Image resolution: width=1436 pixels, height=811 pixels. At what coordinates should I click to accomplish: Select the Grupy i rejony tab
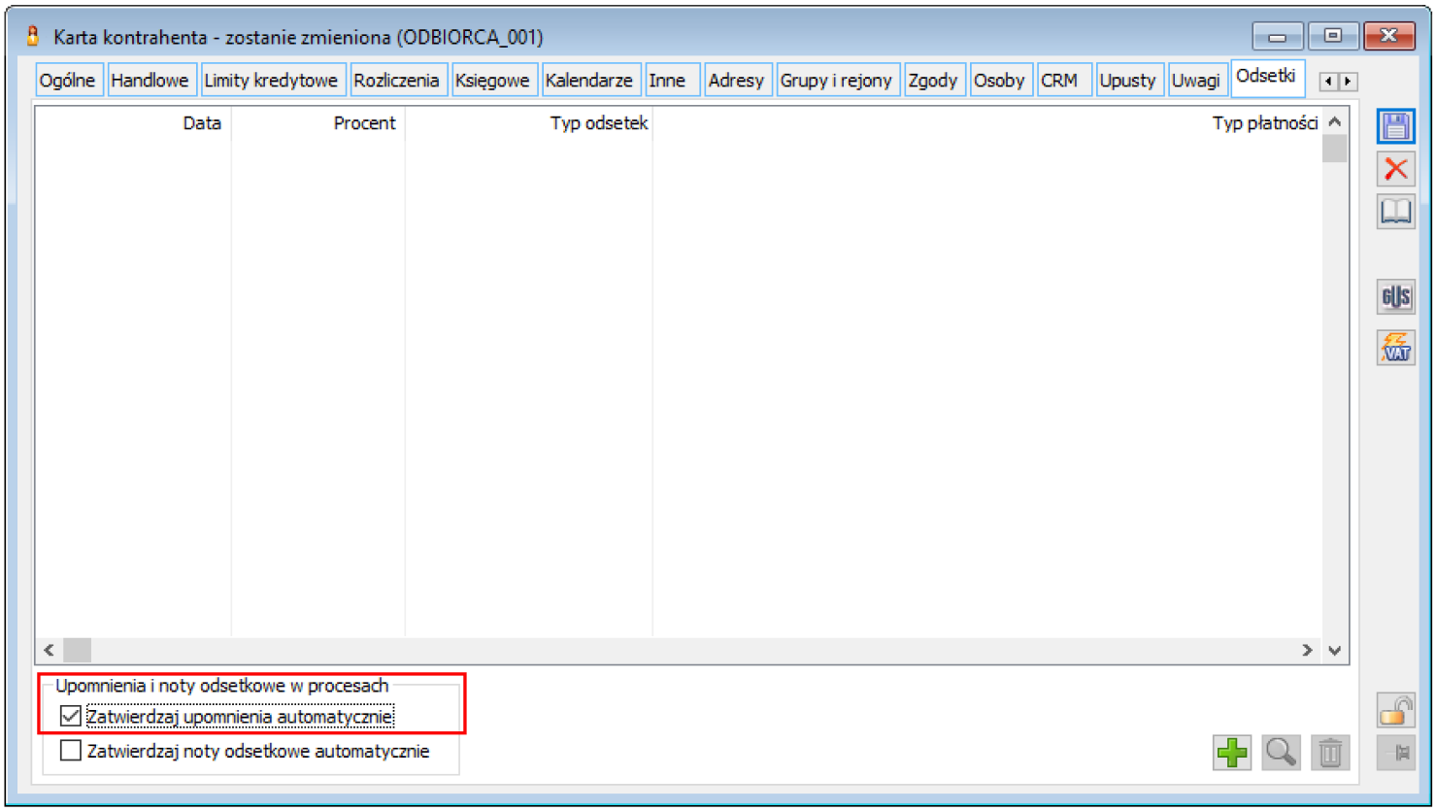(836, 81)
